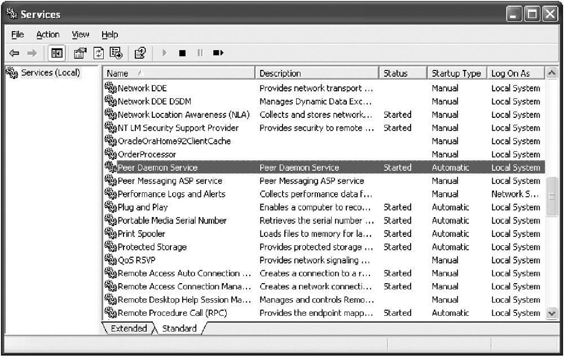Click the Pause Service toolbar icon

coord(200,53)
